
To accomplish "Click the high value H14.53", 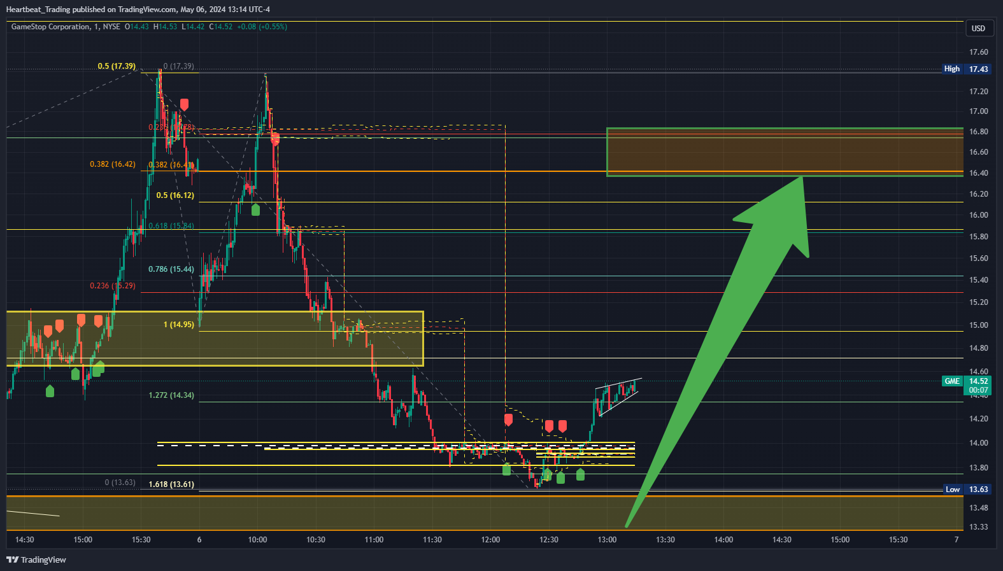I will coord(166,27).
